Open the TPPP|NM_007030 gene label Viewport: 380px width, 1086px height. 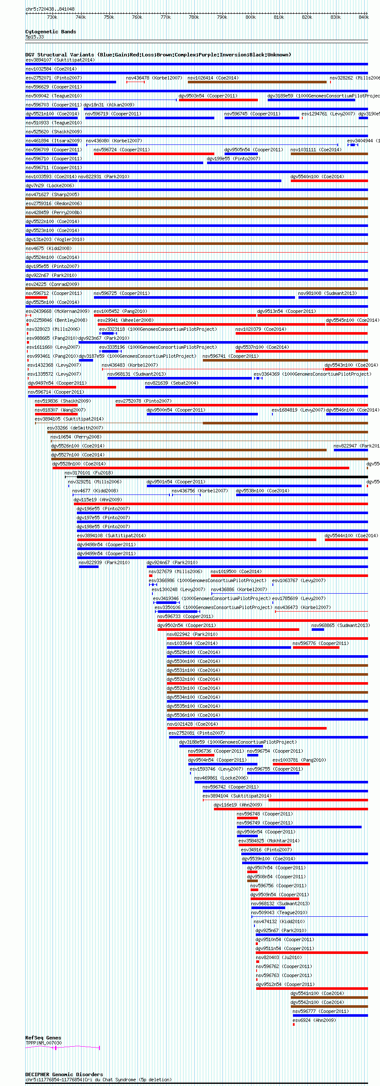point(44,1043)
